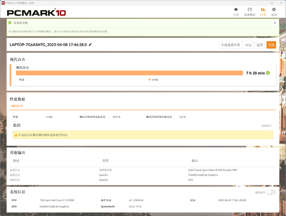Open monitoring details (监控细节) link
Screen dimensions: 286x216
tap(266, 126)
